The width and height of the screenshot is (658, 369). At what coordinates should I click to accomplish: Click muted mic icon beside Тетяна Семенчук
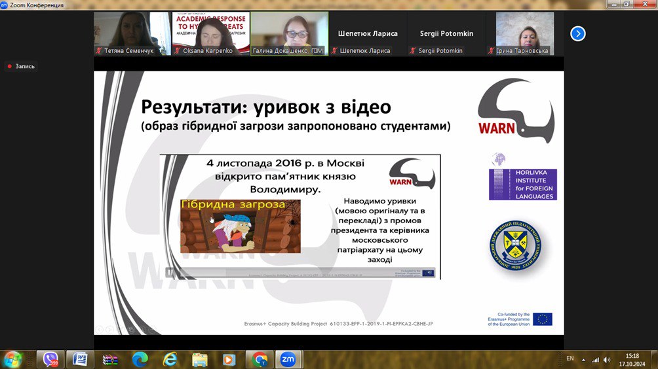tap(99, 50)
